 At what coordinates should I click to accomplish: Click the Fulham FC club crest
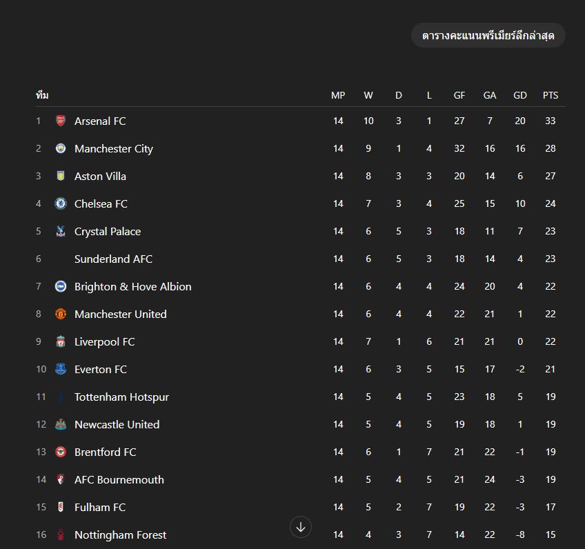(61, 507)
